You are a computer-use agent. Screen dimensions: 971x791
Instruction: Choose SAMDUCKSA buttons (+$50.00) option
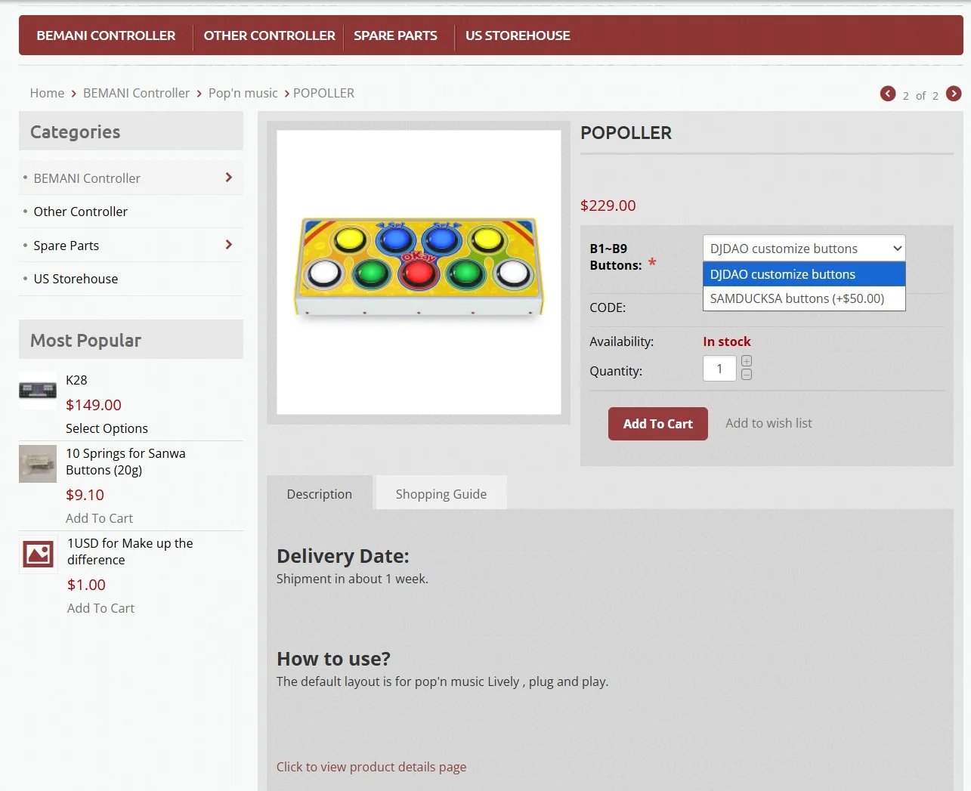(804, 298)
